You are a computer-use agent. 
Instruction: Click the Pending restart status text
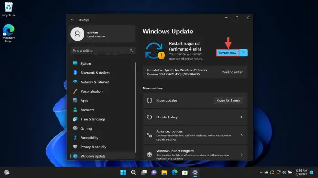point(232,72)
